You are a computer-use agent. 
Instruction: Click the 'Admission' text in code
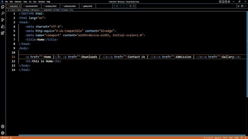(x=183, y=57)
